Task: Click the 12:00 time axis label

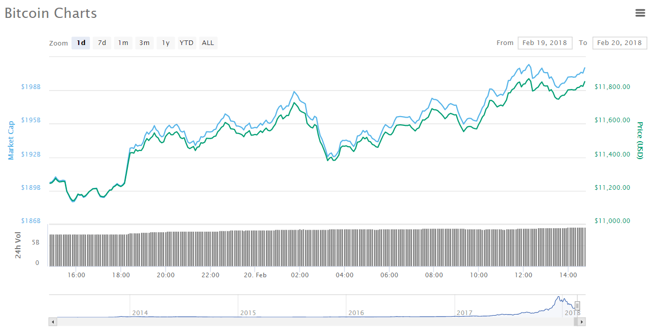Action: coord(524,275)
